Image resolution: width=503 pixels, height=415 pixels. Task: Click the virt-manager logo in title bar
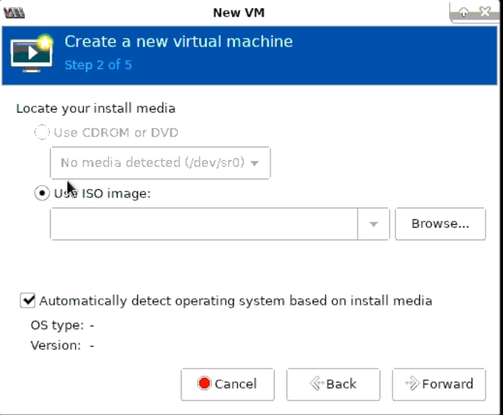(14, 12)
